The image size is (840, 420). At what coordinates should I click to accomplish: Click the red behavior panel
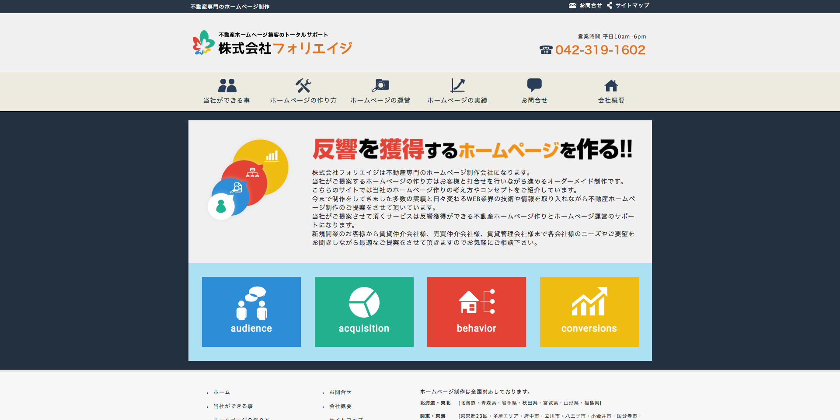476,311
